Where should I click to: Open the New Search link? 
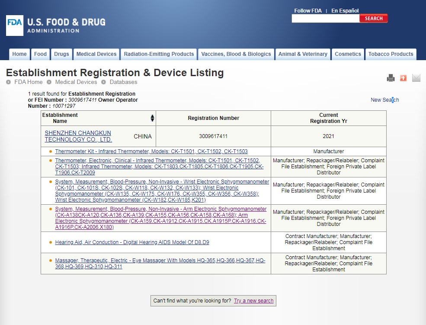click(x=384, y=100)
